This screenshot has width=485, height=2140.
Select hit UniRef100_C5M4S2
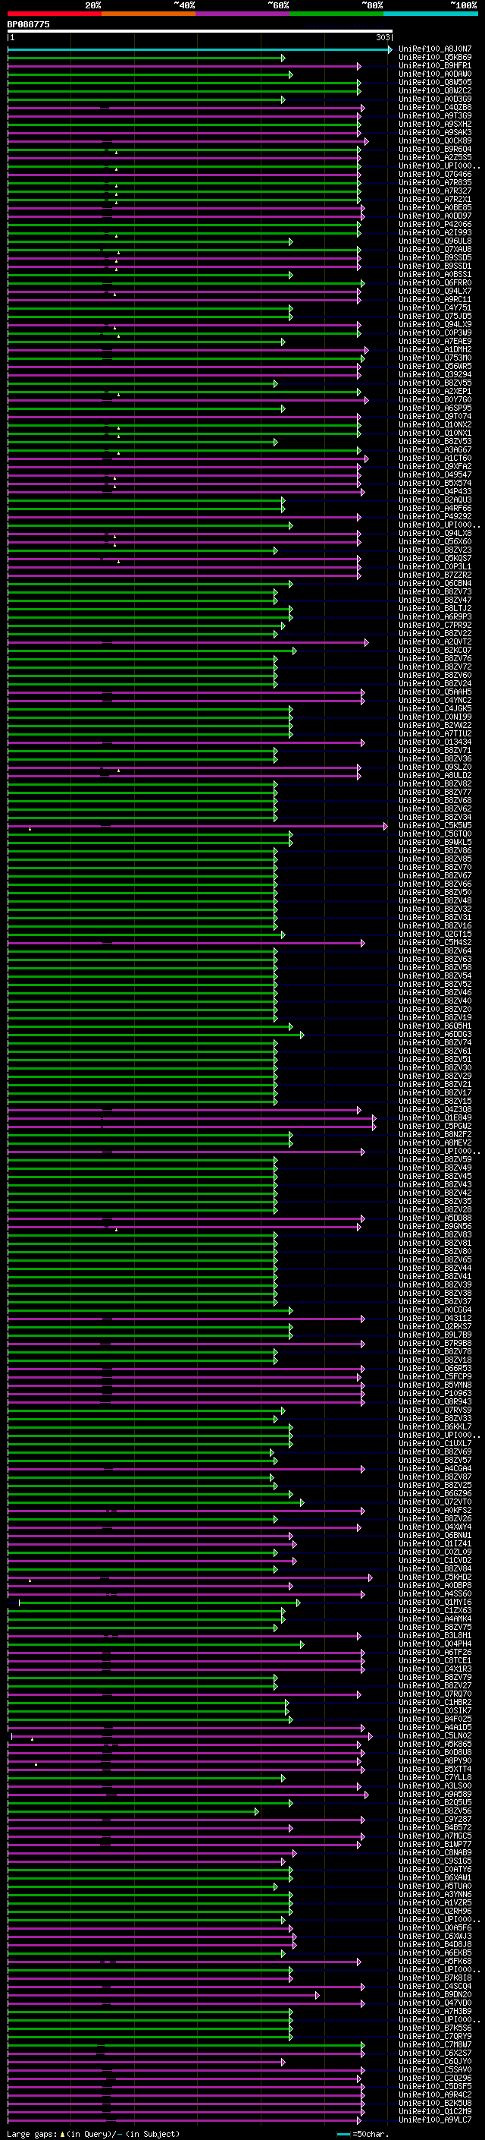click(434, 943)
